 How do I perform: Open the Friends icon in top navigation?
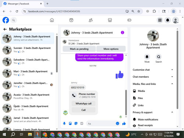tap(91, 20)
